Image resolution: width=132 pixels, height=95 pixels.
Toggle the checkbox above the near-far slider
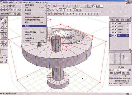point(119,67)
